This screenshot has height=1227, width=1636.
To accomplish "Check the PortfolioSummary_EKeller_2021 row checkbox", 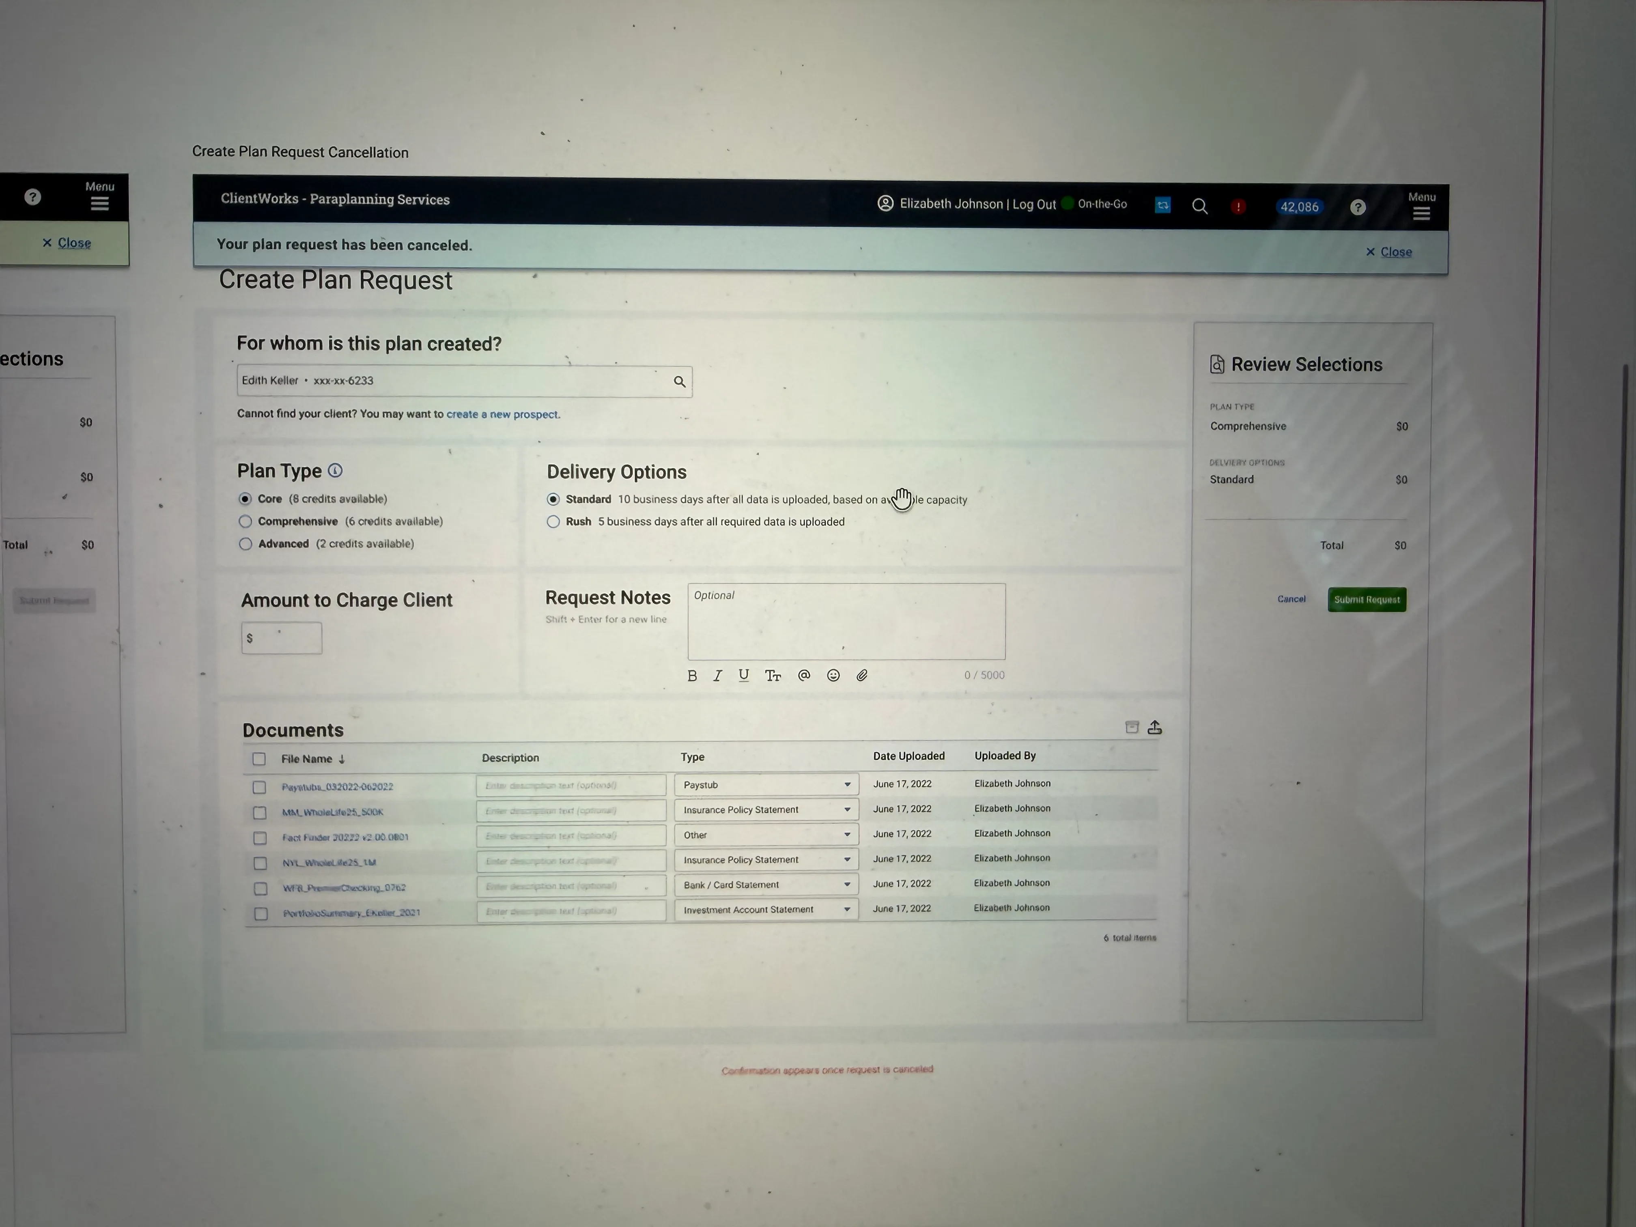I will 261,913.
